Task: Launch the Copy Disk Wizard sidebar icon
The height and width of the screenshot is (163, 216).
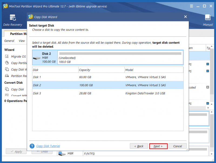Action: [7, 69]
